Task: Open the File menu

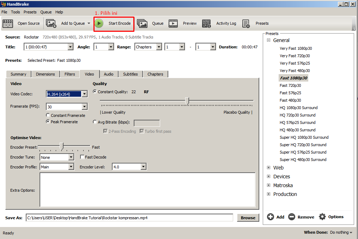Action: click(4, 12)
